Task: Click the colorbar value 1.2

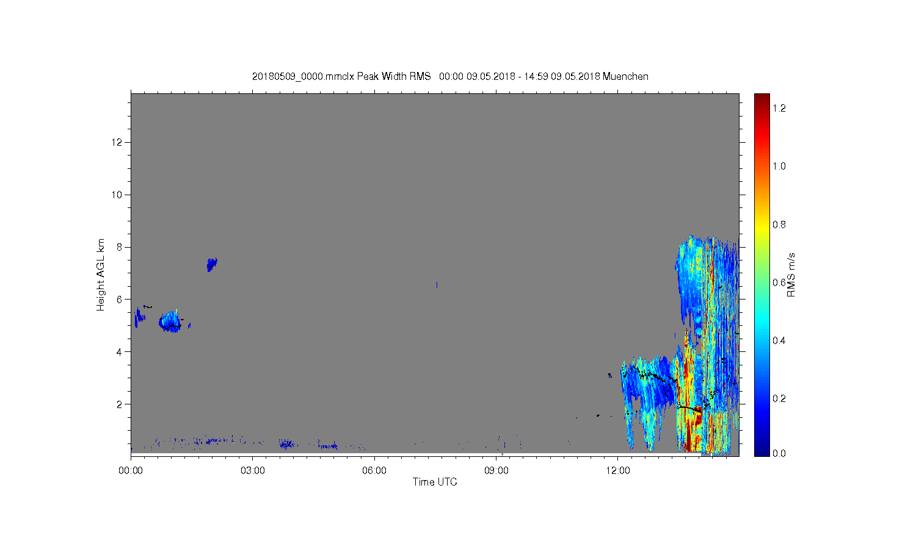Action: pyautogui.click(x=779, y=108)
